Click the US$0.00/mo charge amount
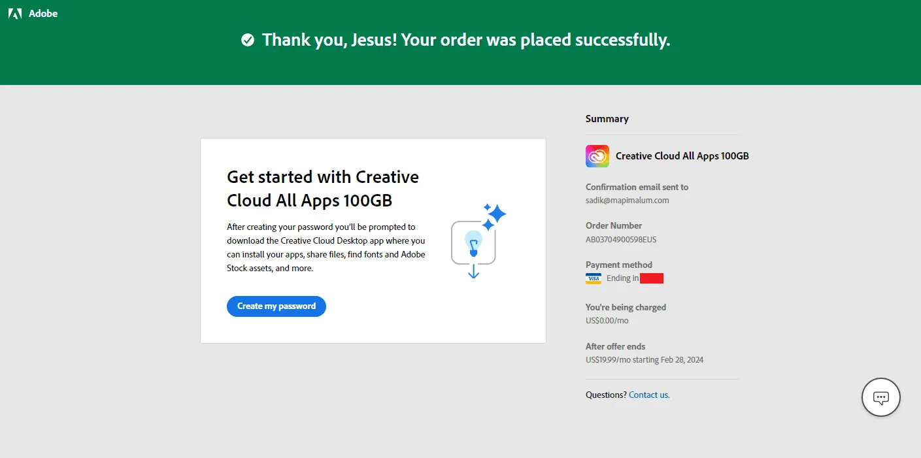Screen dimensions: 921x458 tap(607, 321)
